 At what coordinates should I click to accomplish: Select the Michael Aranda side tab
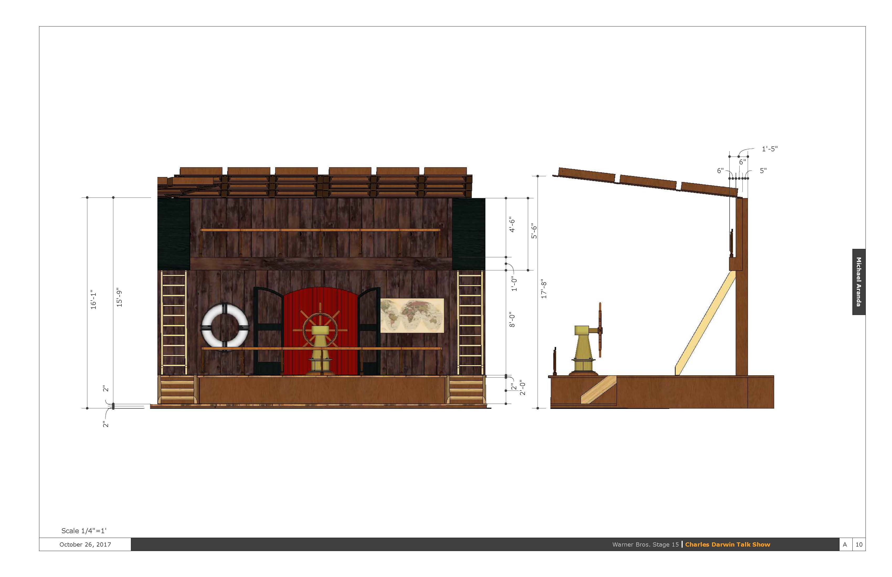(x=859, y=282)
